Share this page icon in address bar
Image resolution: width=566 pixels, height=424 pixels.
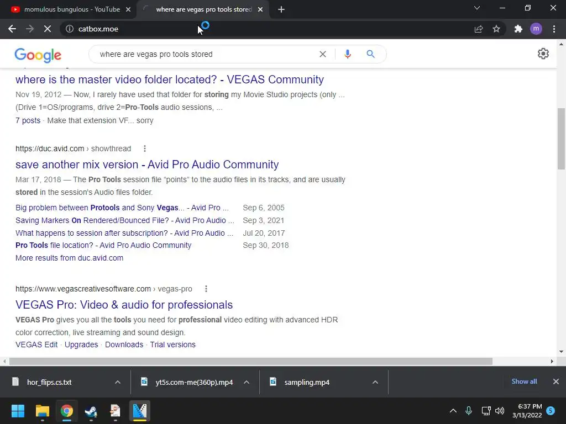[x=479, y=29]
